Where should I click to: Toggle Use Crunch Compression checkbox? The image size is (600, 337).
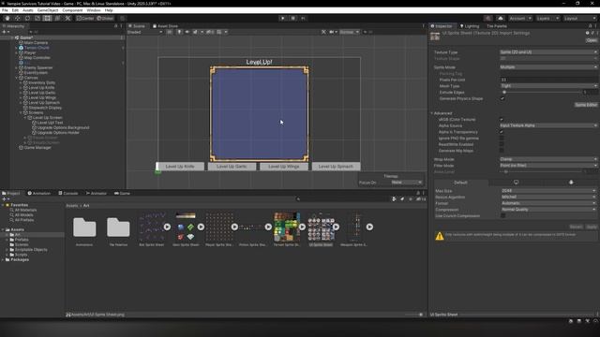point(503,216)
